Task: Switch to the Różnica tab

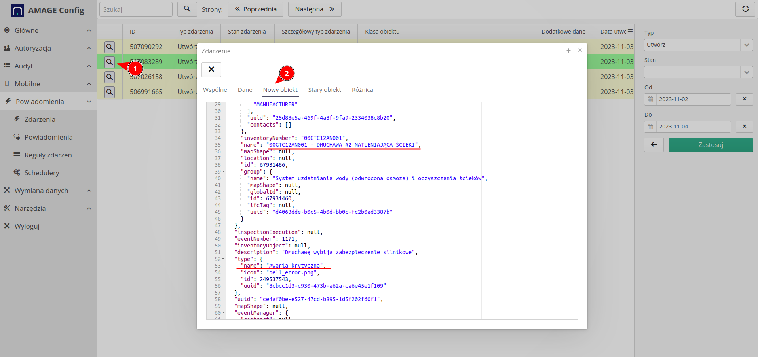Action: [362, 90]
